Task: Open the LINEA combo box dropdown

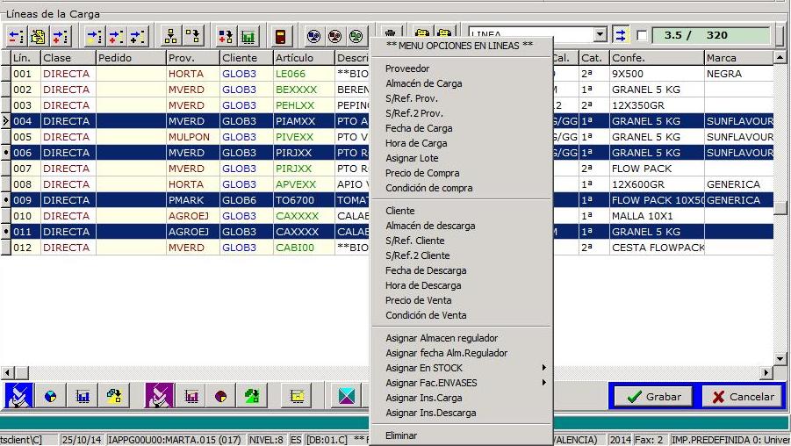Action: coord(600,36)
